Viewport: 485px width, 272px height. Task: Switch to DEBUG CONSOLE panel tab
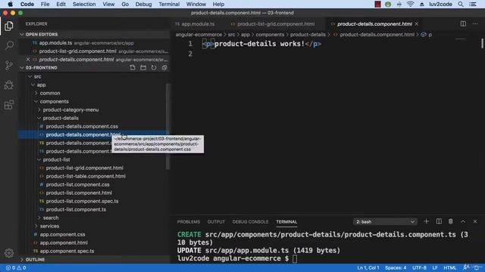(250, 221)
